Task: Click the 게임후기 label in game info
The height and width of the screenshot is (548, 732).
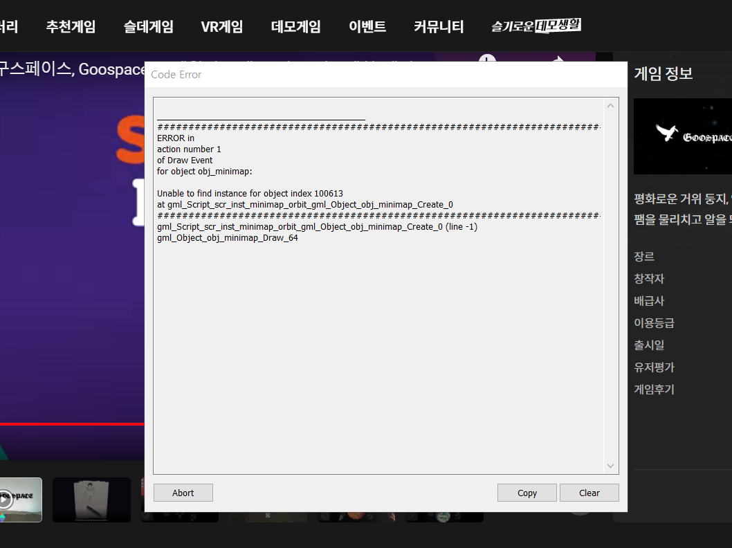Action: tap(654, 390)
